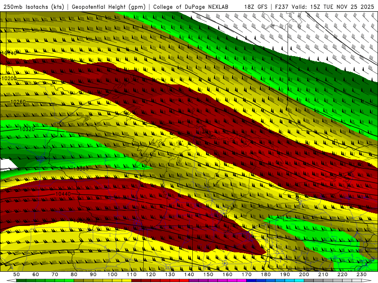This screenshot has height=283, width=378.
Task: Click the 190 kt colorbar label
Action: pos(285,275)
